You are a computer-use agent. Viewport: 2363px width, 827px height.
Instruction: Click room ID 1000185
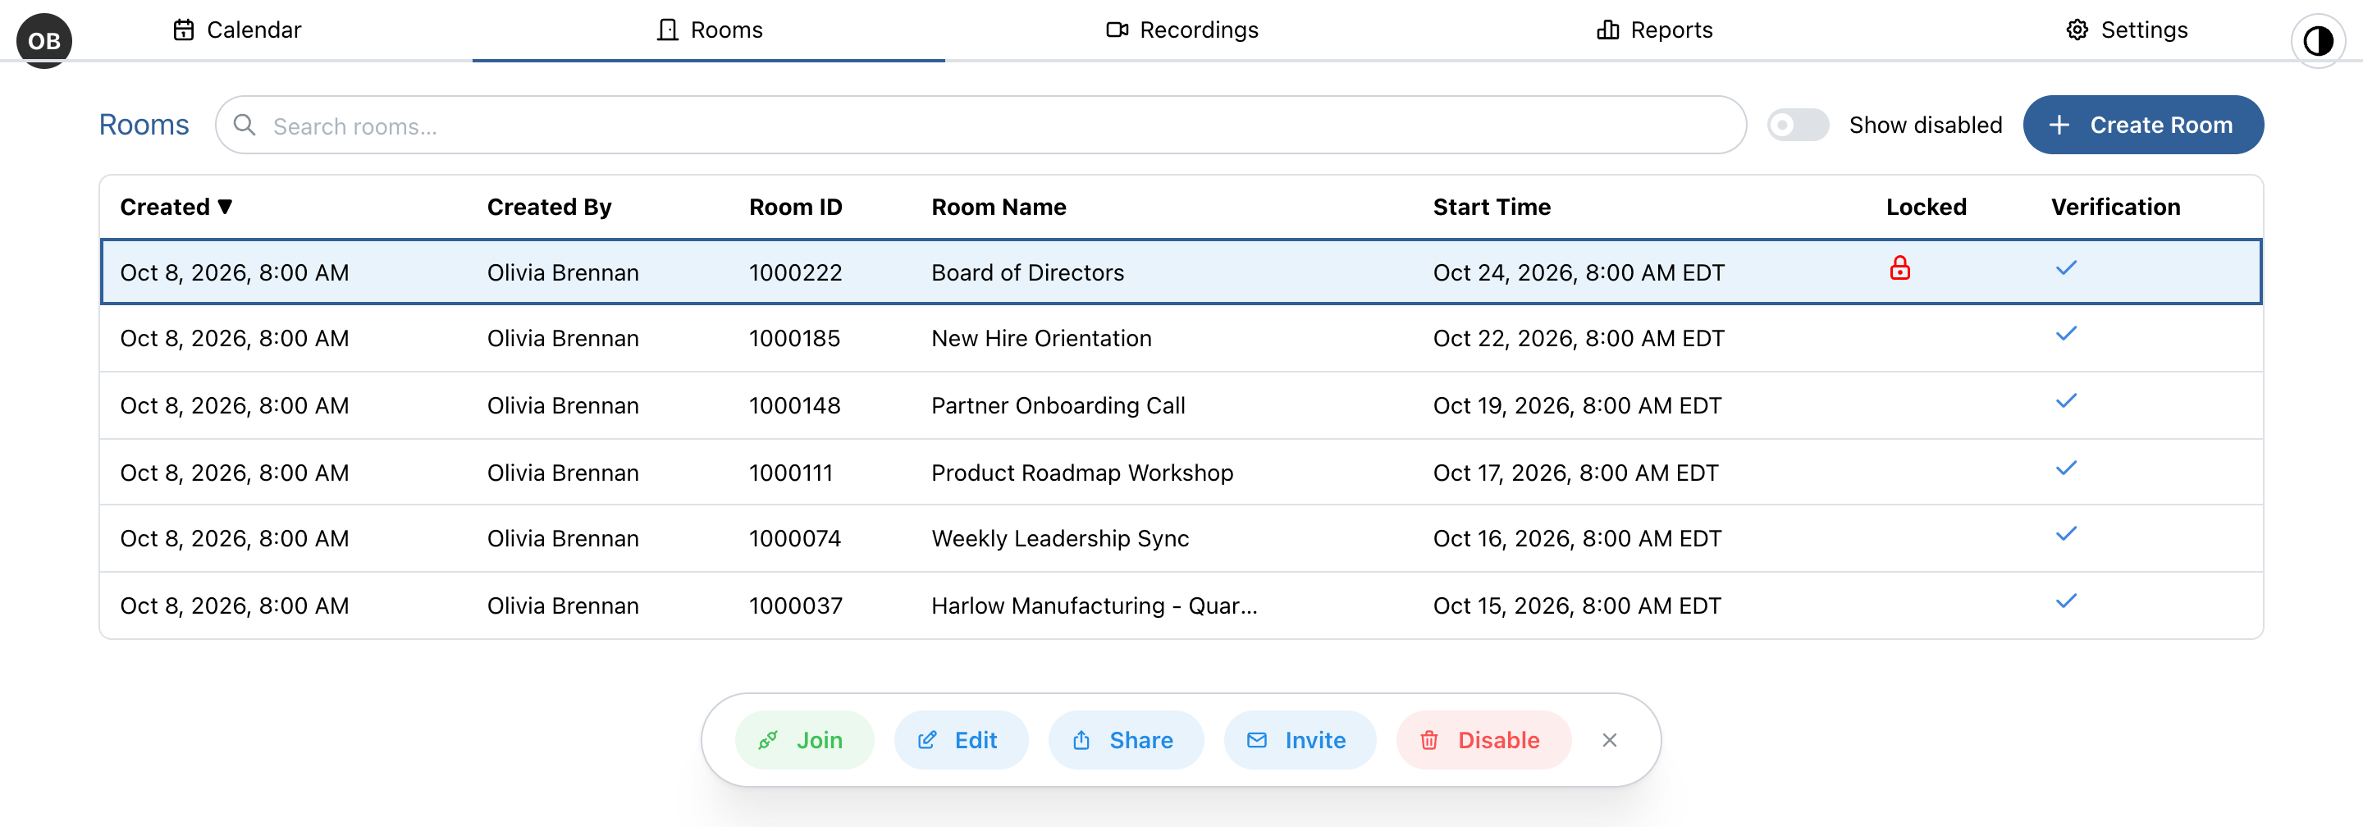794,338
